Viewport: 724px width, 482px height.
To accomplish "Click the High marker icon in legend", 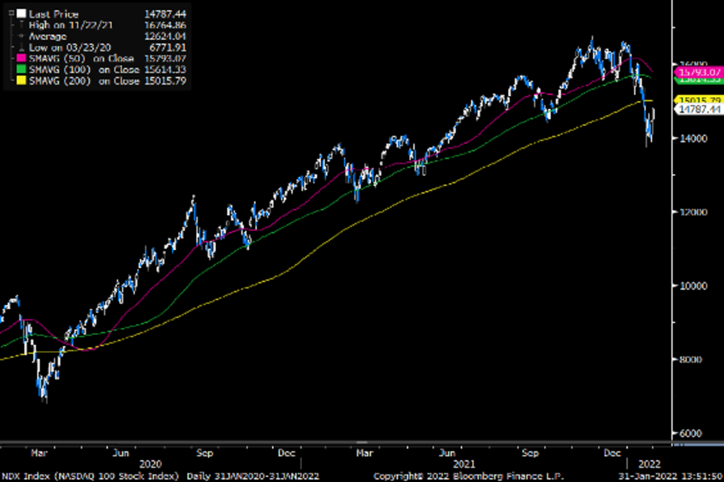I will pos(22,25).
